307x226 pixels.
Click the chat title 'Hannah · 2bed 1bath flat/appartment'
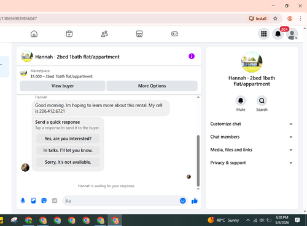point(77,57)
